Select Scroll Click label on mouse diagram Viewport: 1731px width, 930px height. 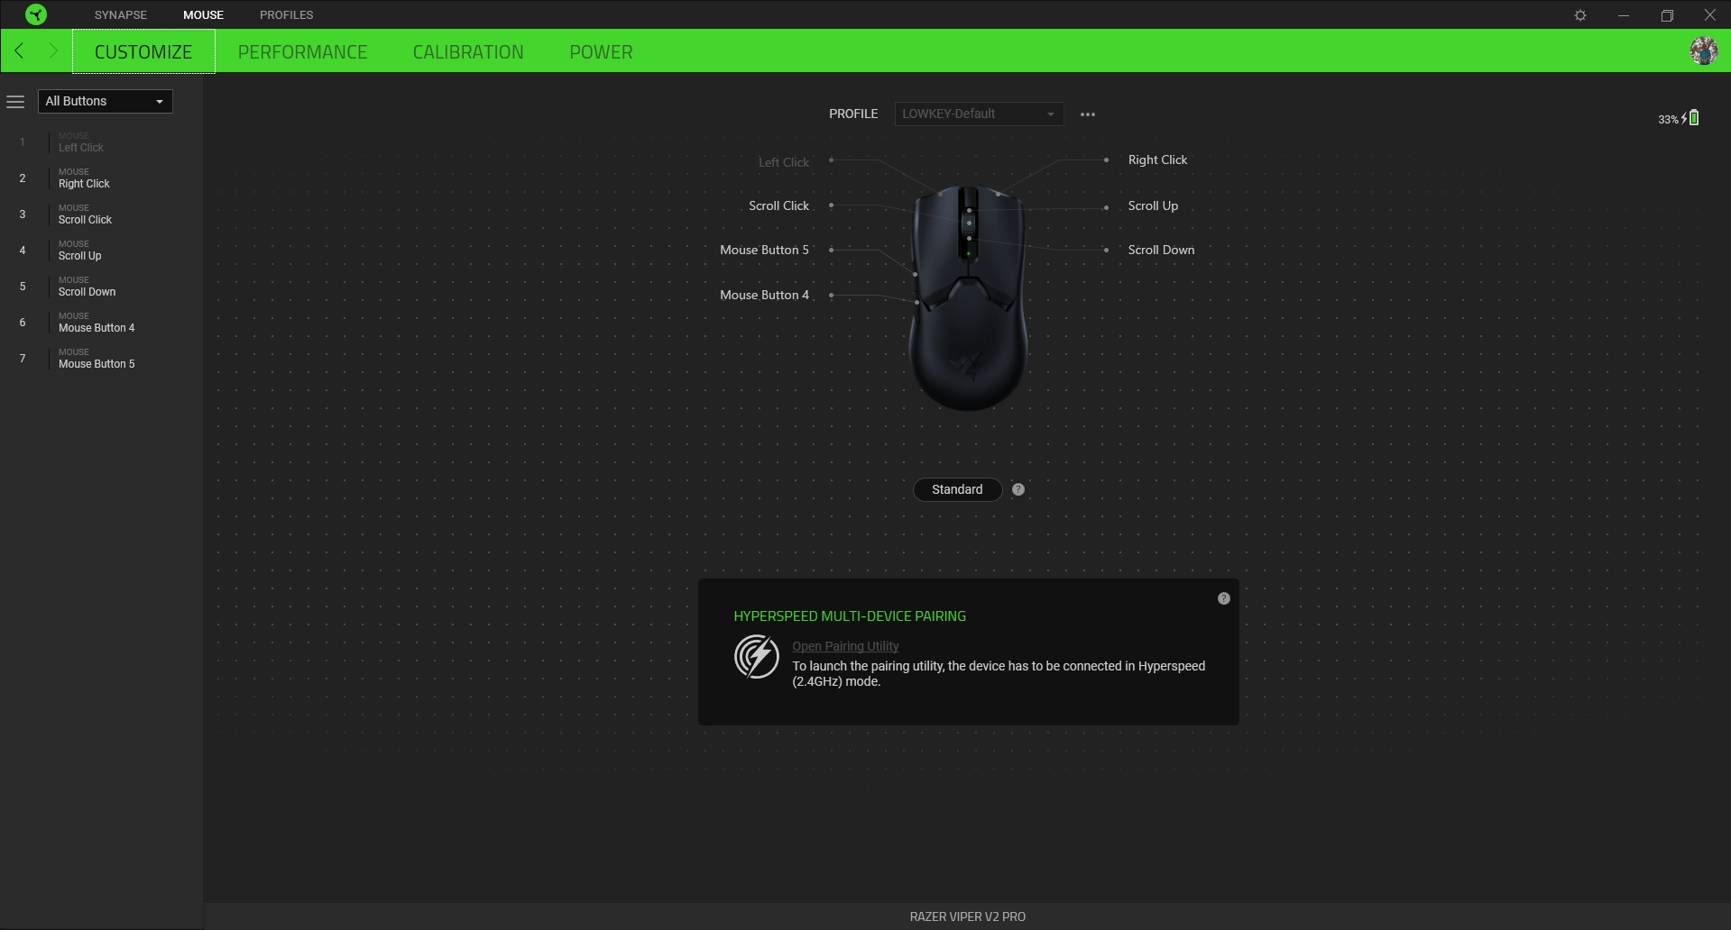[778, 205]
